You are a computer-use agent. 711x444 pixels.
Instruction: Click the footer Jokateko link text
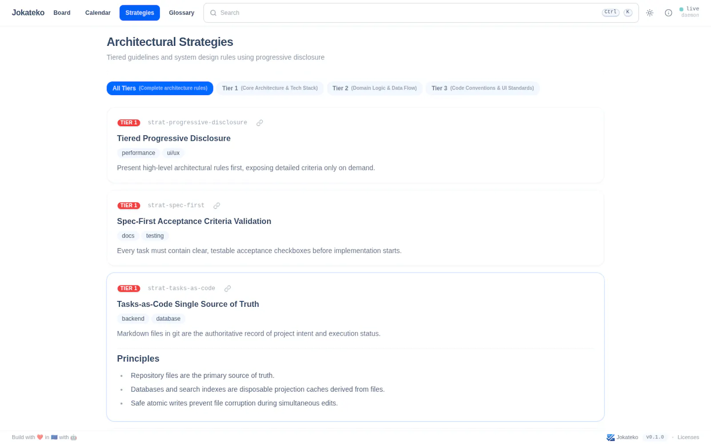[x=627, y=437]
